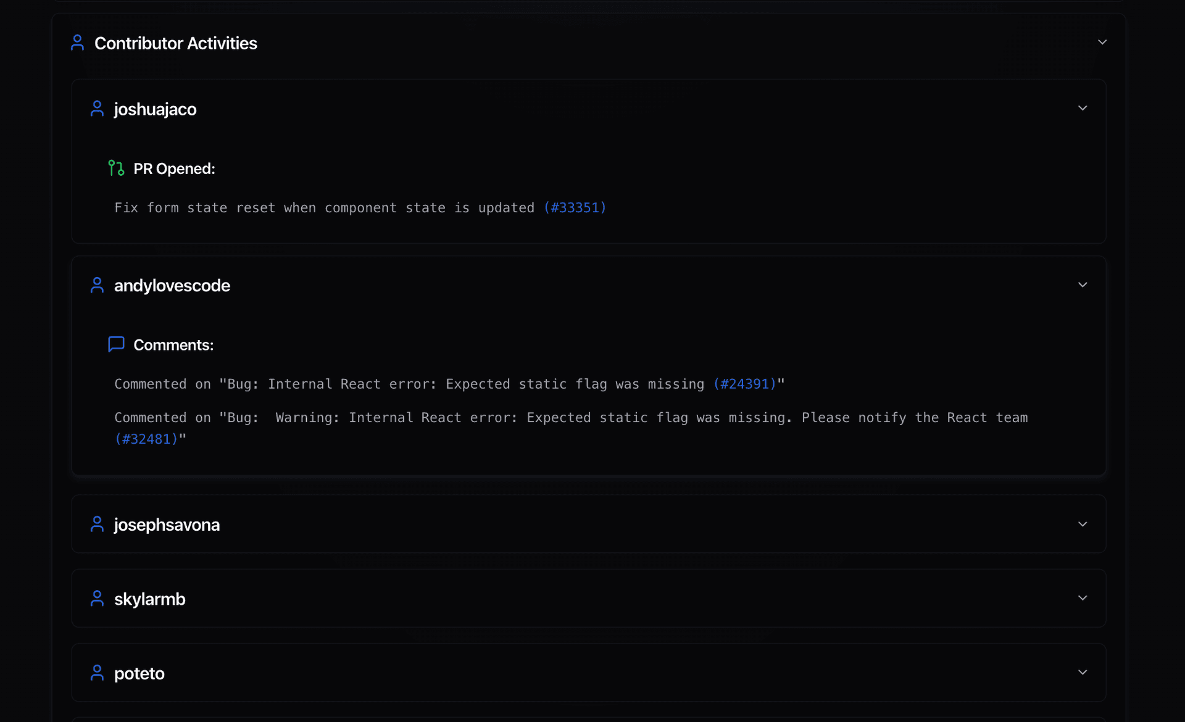The image size is (1185, 722).
Task: Click the user icon beside andylovescode
Action: click(97, 285)
